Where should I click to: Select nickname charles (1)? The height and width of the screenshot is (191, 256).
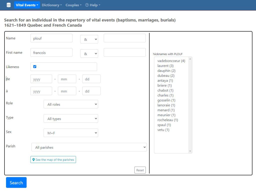click(x=165, y=95)
